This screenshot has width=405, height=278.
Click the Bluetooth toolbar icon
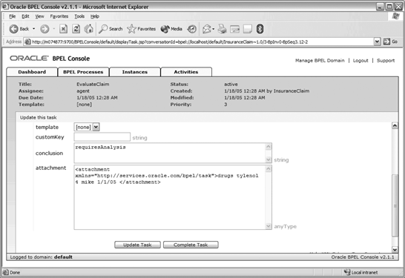tap(260, 29)
